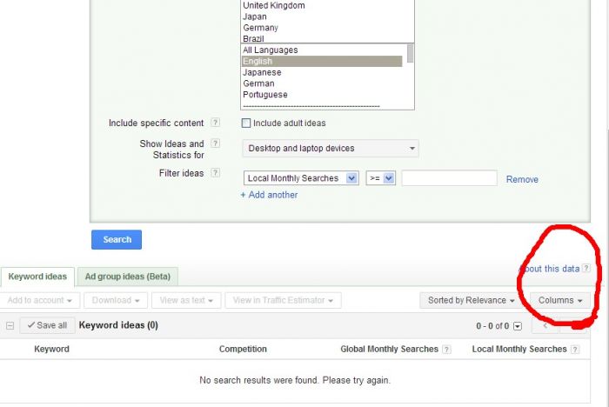
Task: Open the >= comparison operator dropdown
Action: (381, 178)
